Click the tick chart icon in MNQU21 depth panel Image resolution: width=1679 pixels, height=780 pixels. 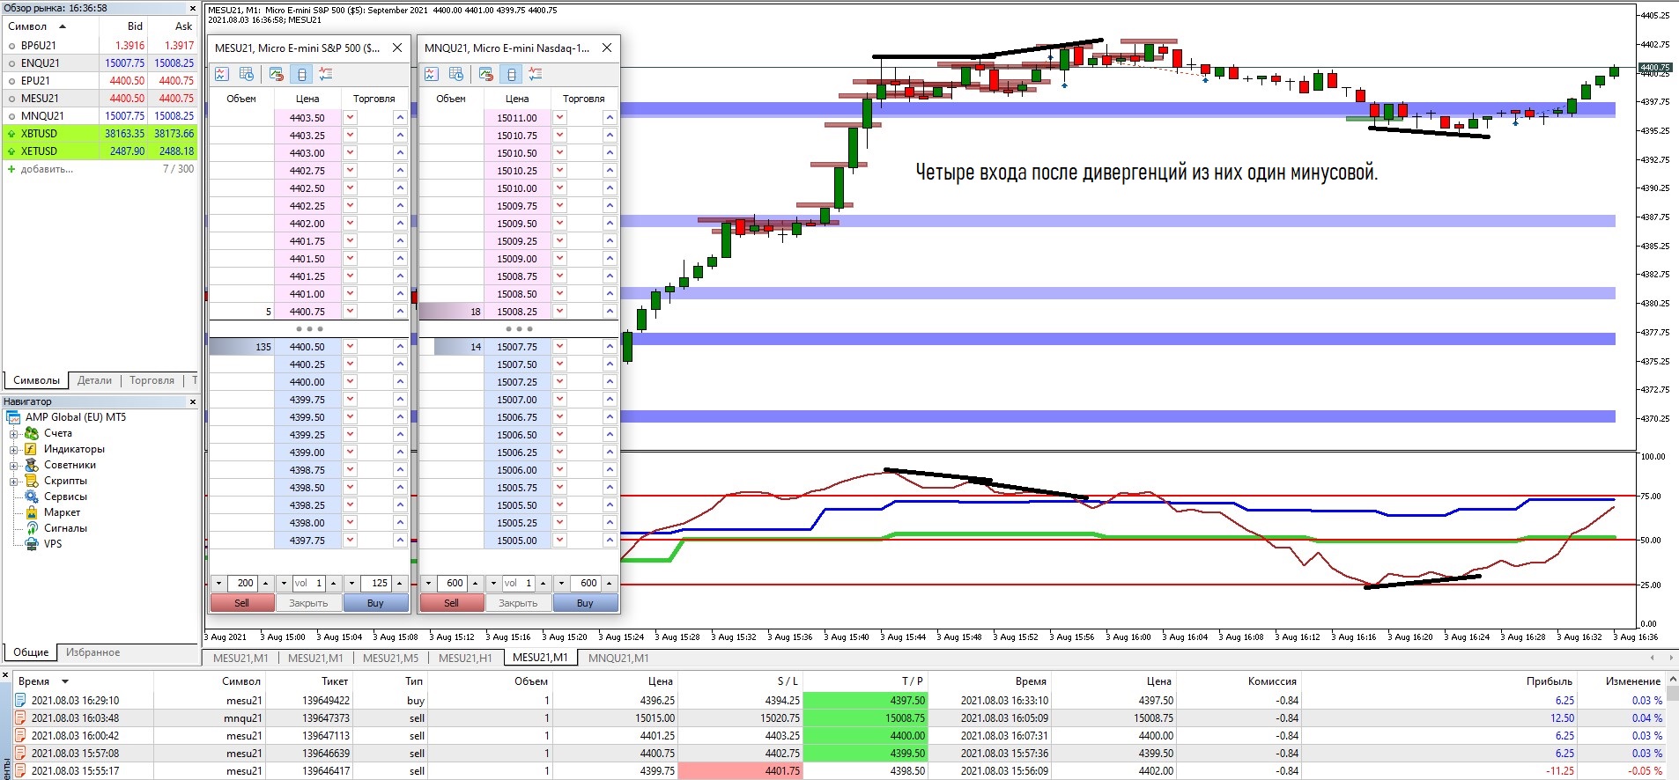(432, 74)
